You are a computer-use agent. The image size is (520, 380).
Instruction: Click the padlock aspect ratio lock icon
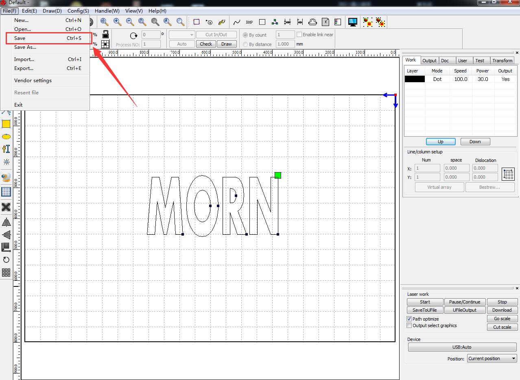click(x=105, y=34)
